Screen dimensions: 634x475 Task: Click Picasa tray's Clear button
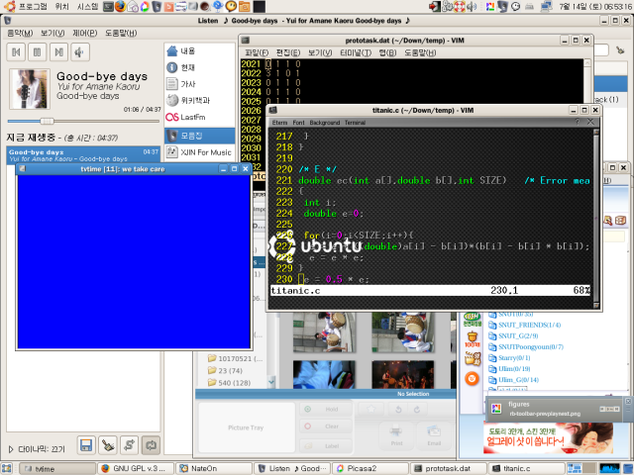point(326,427)
